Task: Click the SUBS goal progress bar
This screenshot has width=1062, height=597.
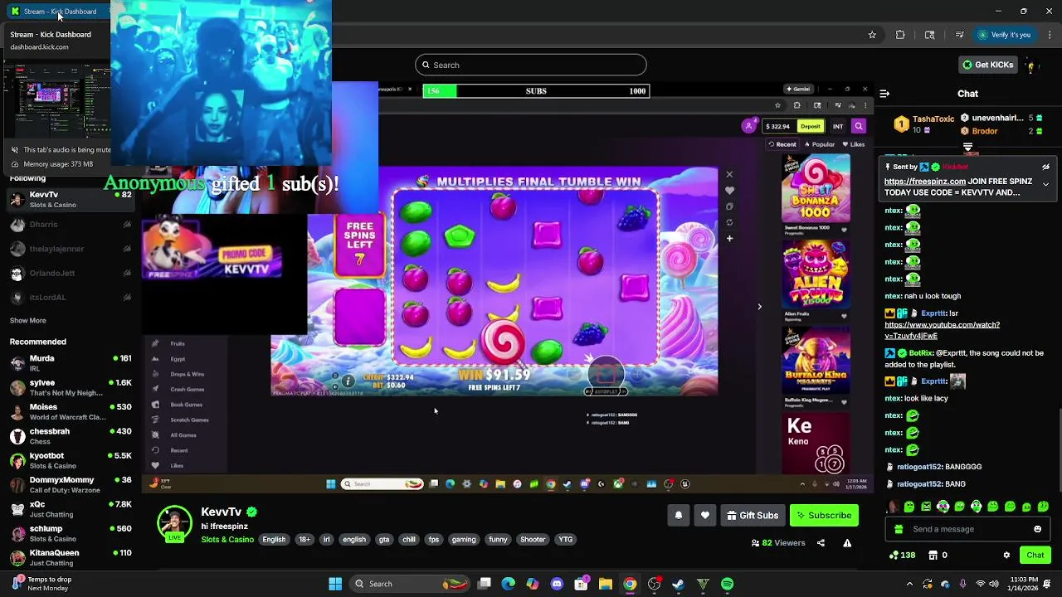Action: coord(536,91)
